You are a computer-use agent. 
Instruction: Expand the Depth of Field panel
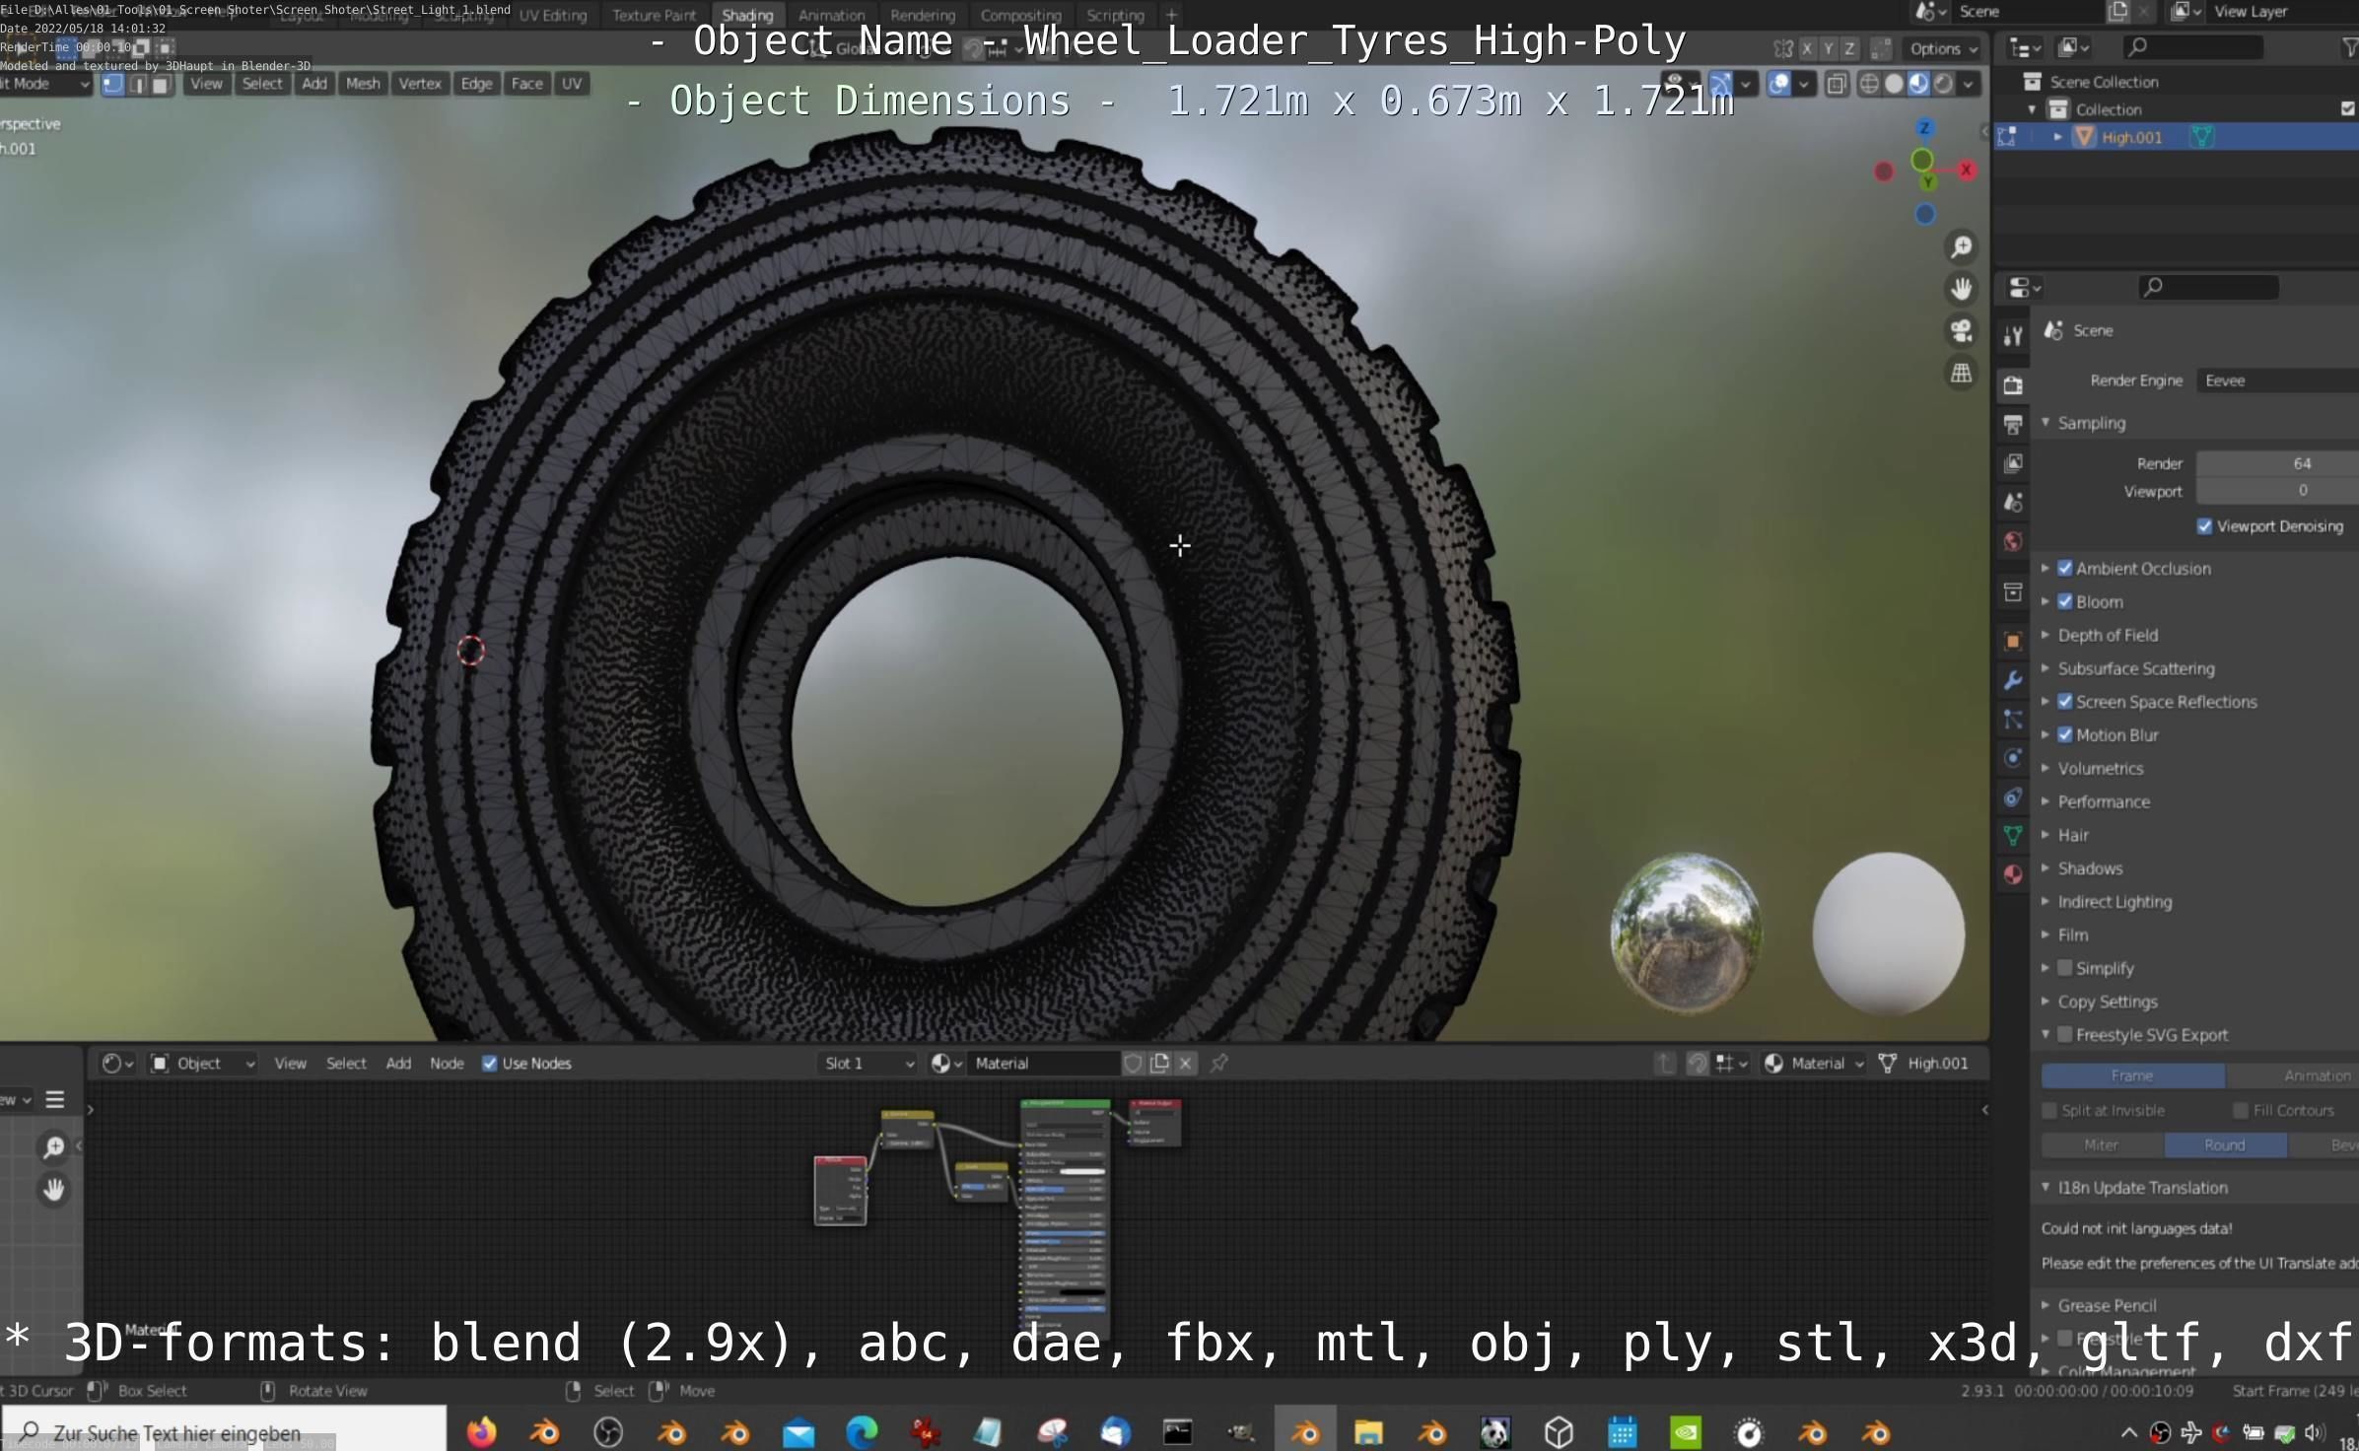tap(2108, 635)
